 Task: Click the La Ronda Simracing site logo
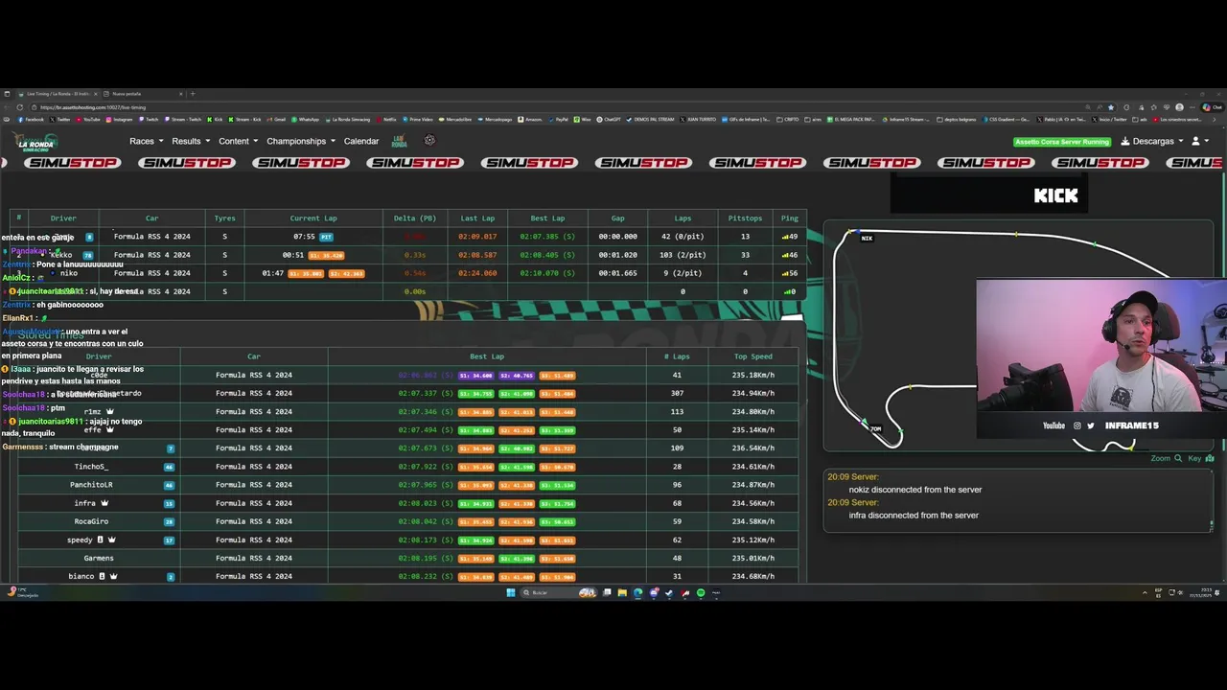click(x=36, y=143)
